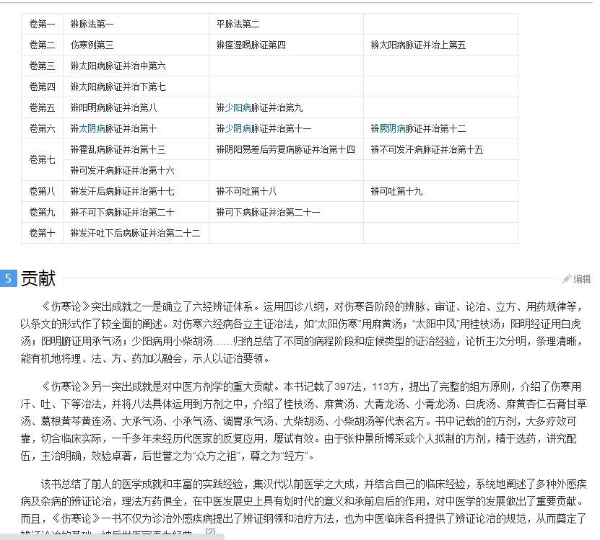
Task: Click the 辨发汗吐下后病脉证并治第二十二 cell
Action: point(135,233)
